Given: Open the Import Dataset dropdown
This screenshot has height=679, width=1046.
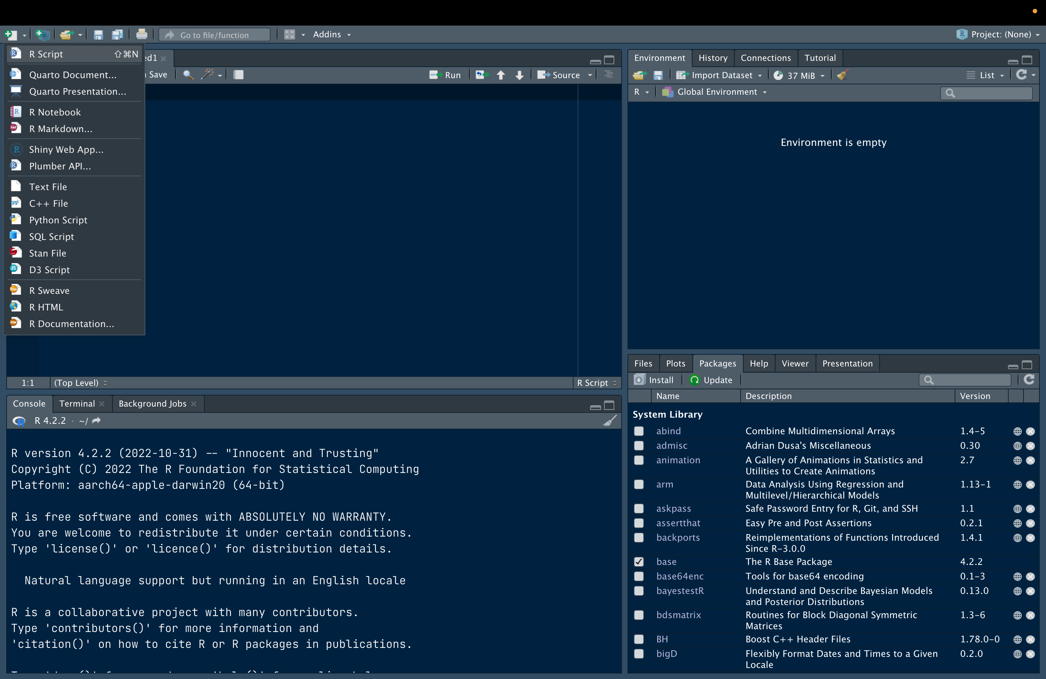Looking at the screenshot, I should (721, 75).
